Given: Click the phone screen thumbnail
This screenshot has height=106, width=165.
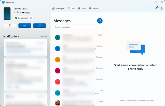Looking at the screenshot, I should [7, 14].
